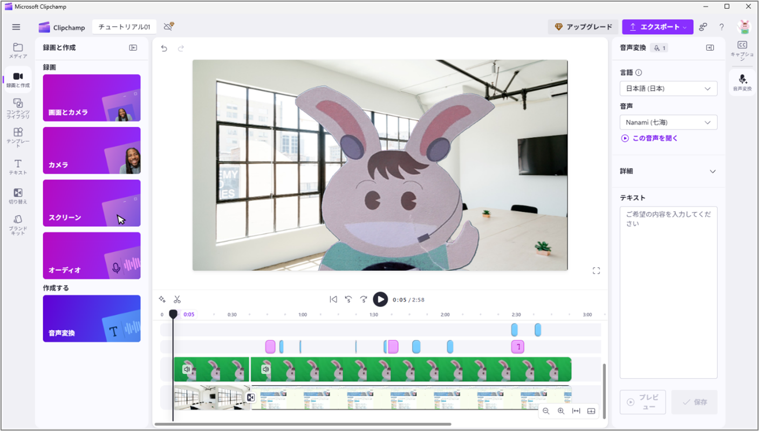Open fullscreen preview mode

596,271
